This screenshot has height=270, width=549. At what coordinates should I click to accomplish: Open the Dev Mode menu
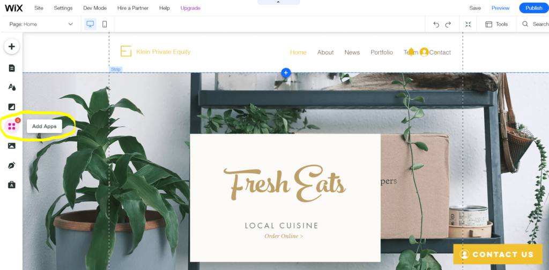coord(95,8)
